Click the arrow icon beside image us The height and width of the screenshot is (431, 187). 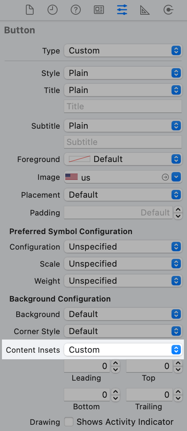pos(165,178)
